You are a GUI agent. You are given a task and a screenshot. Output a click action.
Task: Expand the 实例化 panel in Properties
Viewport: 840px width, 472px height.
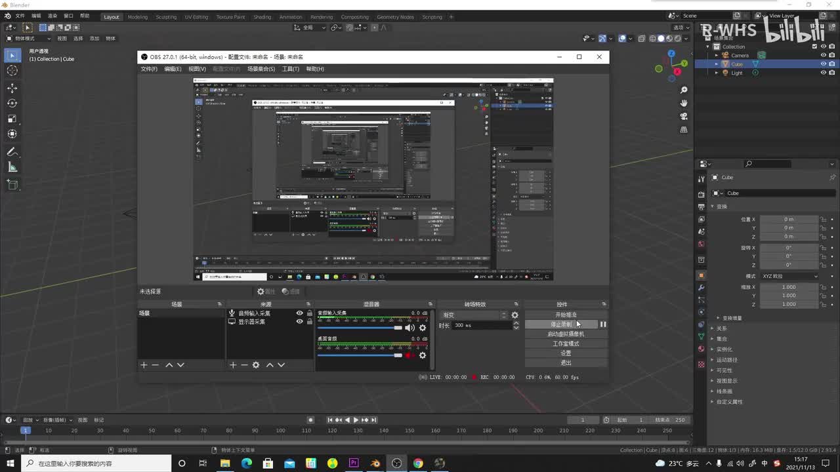[x=724, y=349]
